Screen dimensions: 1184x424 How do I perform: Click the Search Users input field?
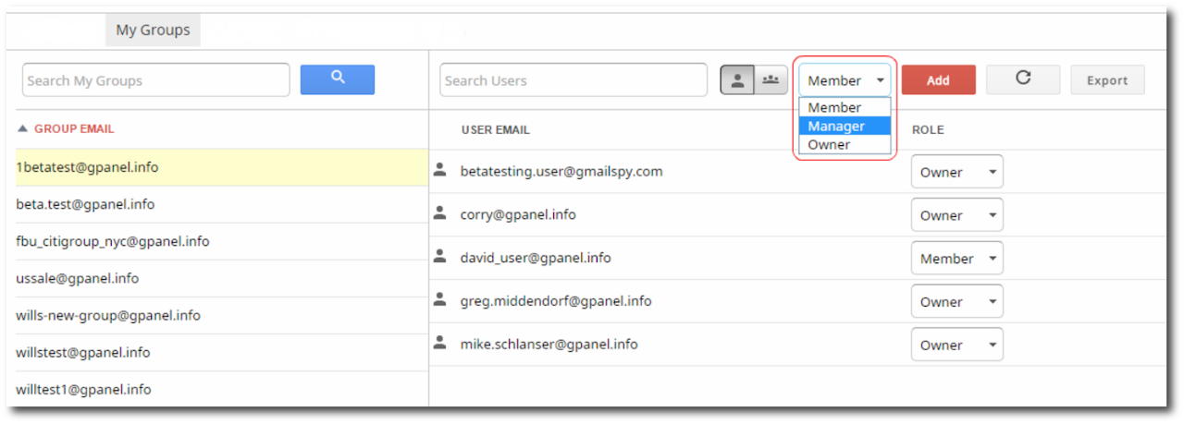[573, 80]
